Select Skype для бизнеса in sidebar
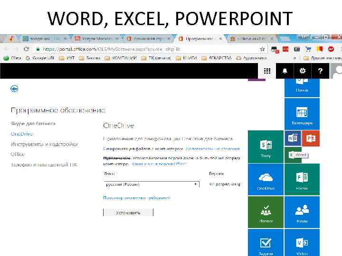The width and height of the screenshot is (342, 256). click(33, 124)
